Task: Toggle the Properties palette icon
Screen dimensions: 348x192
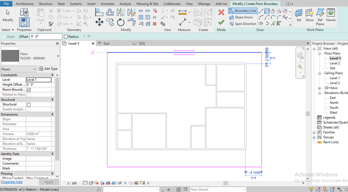Action: [x=24, y=22]
